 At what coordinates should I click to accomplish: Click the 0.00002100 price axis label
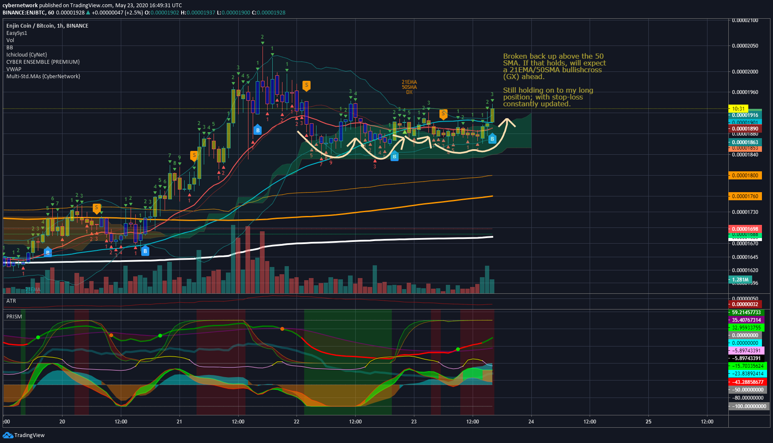coord(745,20)
